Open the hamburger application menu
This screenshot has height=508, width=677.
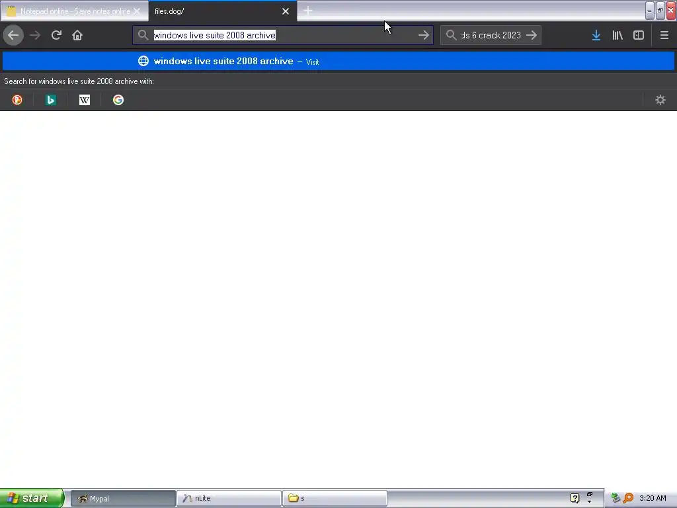click(x=664, y=35)
